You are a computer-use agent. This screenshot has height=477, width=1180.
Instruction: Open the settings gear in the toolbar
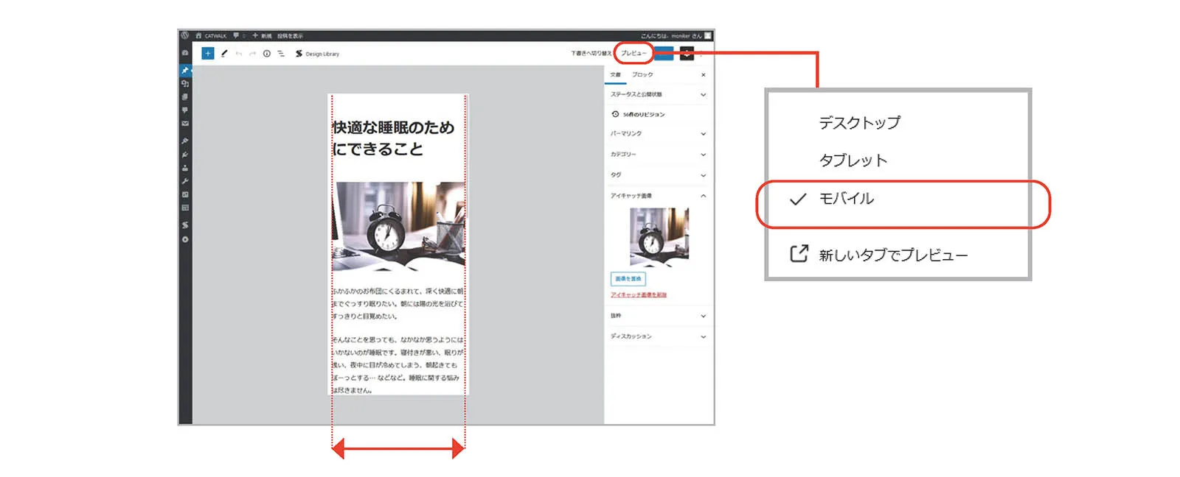tap(687, 53)
